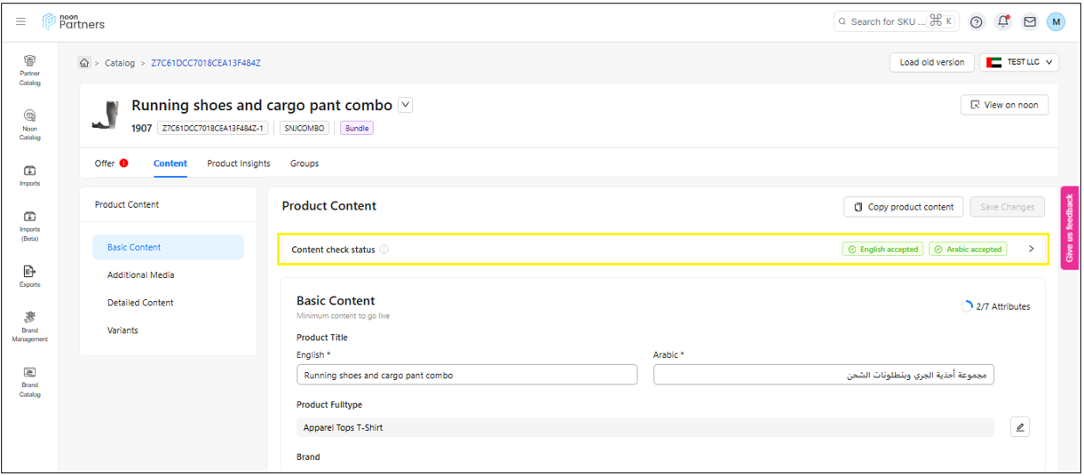The width and height of the screenshot is (1084, 476).
Task: Edit Product Fulltype with pencil icon
Action: pos(1020,427)
